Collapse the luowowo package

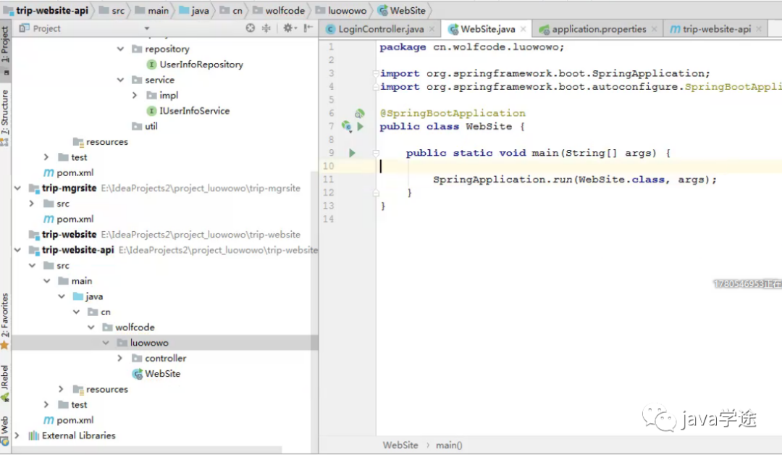coord(106,343)
